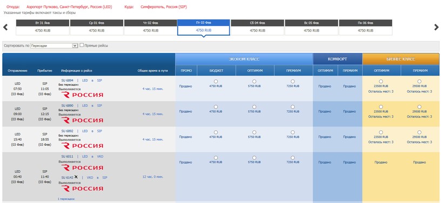Select 4750 RUB Бюджет fare for SU 6894
443x203 pixels.
pyautogui.click(x=216, y=82)
